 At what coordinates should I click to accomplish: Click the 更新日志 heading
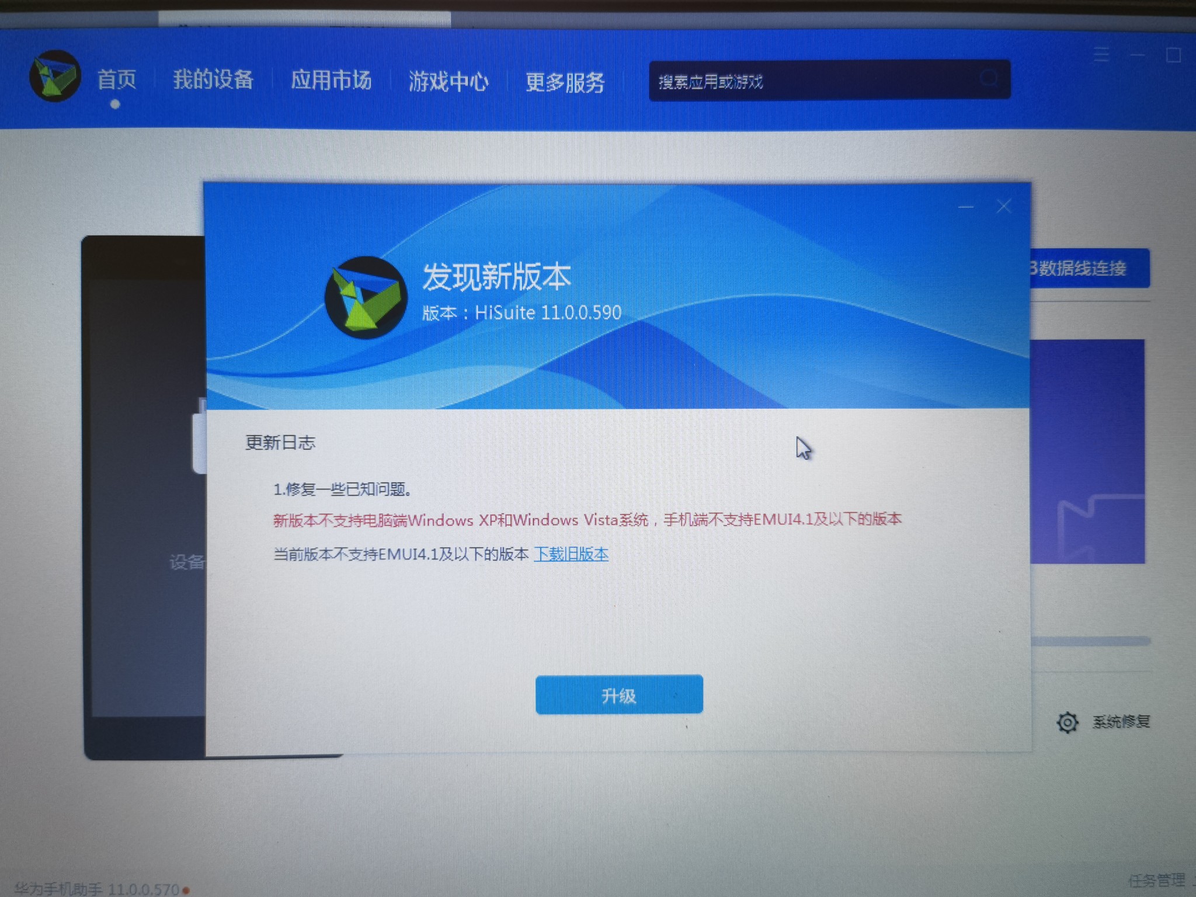280,442
